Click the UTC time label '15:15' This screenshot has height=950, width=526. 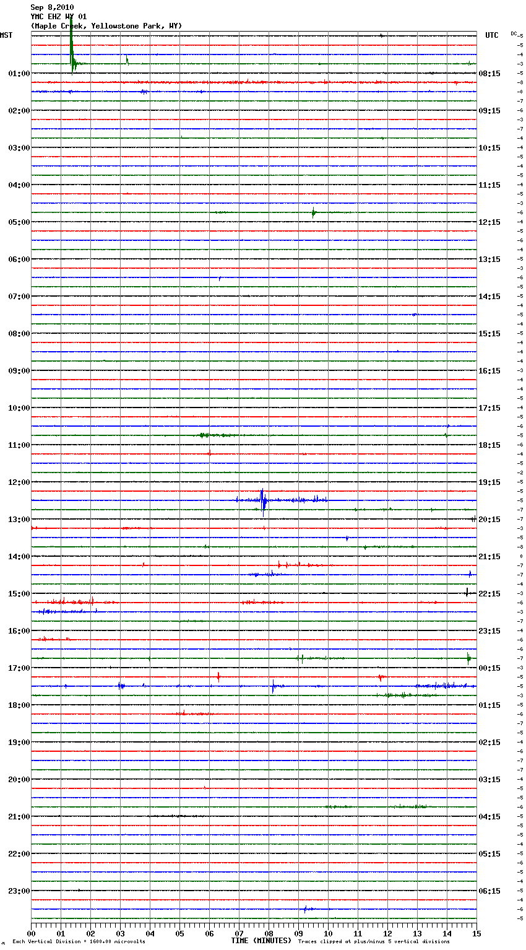(x=489, y=334)
